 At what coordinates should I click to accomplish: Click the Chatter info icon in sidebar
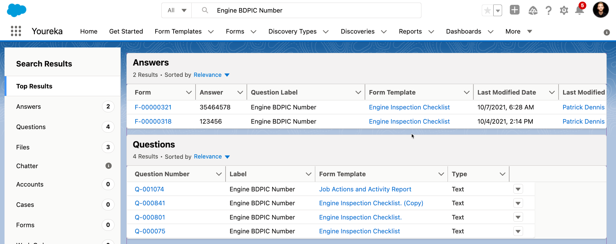coord(108,166)
